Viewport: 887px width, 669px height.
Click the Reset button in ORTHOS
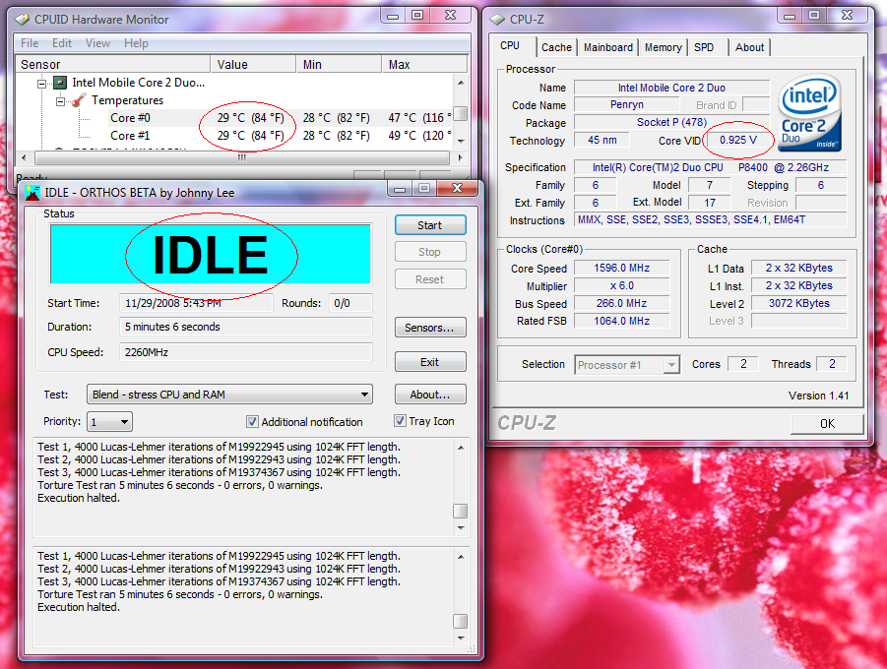pyautogui.click(x=430, y=279)
